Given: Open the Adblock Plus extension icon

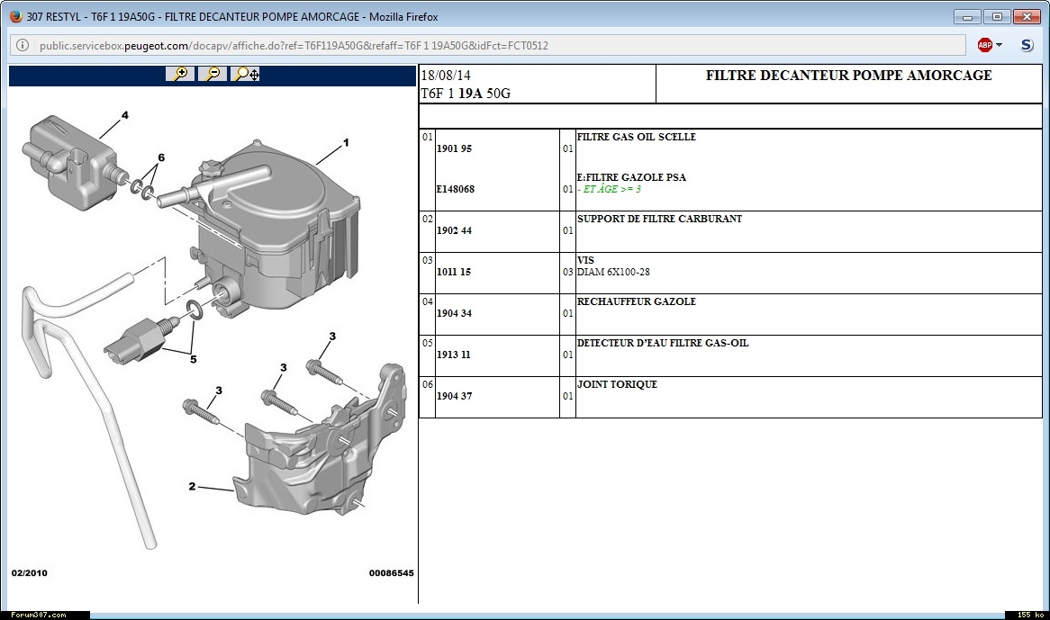Looking at the screenshot, I should point(984,45).
